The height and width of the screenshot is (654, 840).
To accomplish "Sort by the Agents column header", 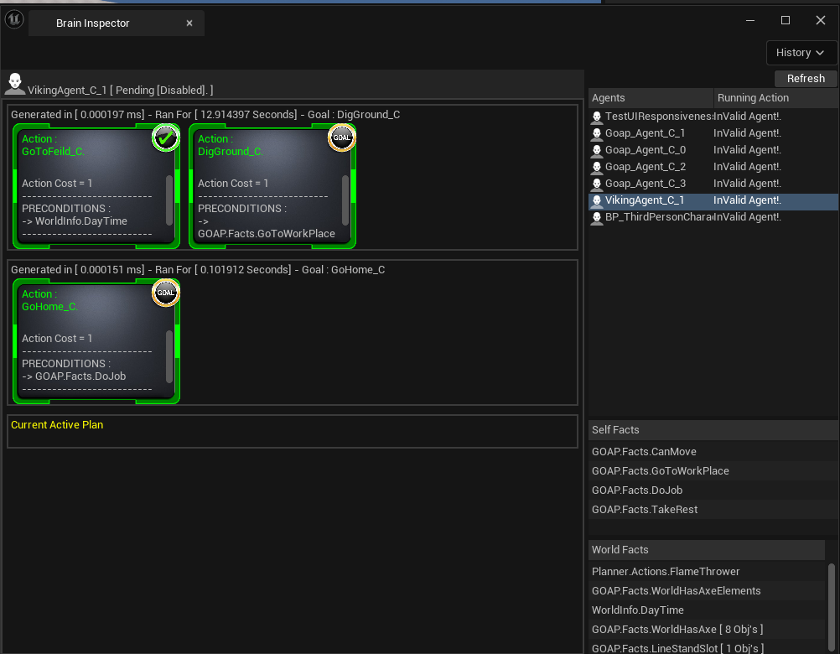I will pos(651,97).
